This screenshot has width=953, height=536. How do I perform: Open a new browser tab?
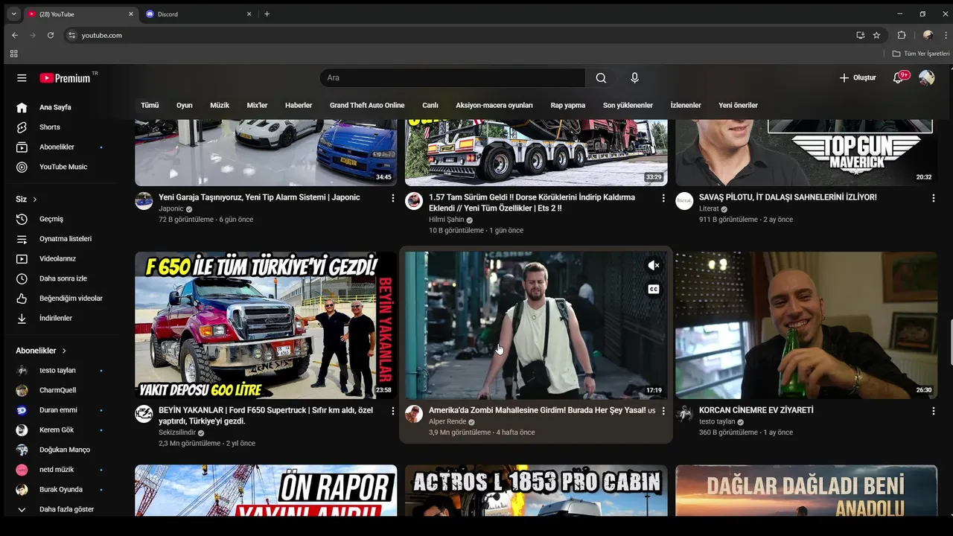[267, 14]
